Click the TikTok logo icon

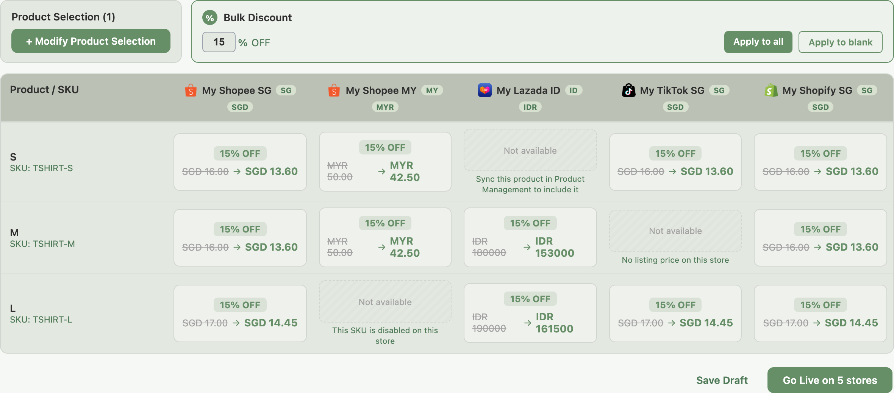point(629,90)
